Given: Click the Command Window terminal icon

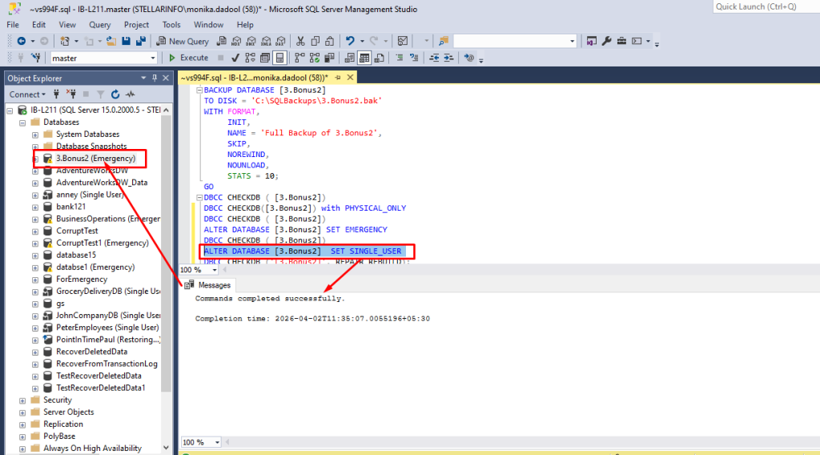Looking at the screenshot, I should [637, 42].
